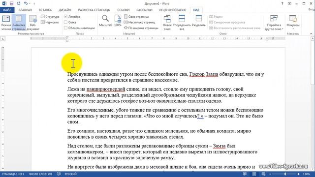Switch to the РЕЦЕНЗИРОВАНИЕ tab
Image resolution: width=315 pixels, height=177 pixels.
pyautogui.click(x=173, y=10)
